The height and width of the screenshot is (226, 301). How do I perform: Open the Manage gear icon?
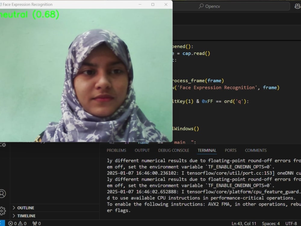tap(3, 211)
